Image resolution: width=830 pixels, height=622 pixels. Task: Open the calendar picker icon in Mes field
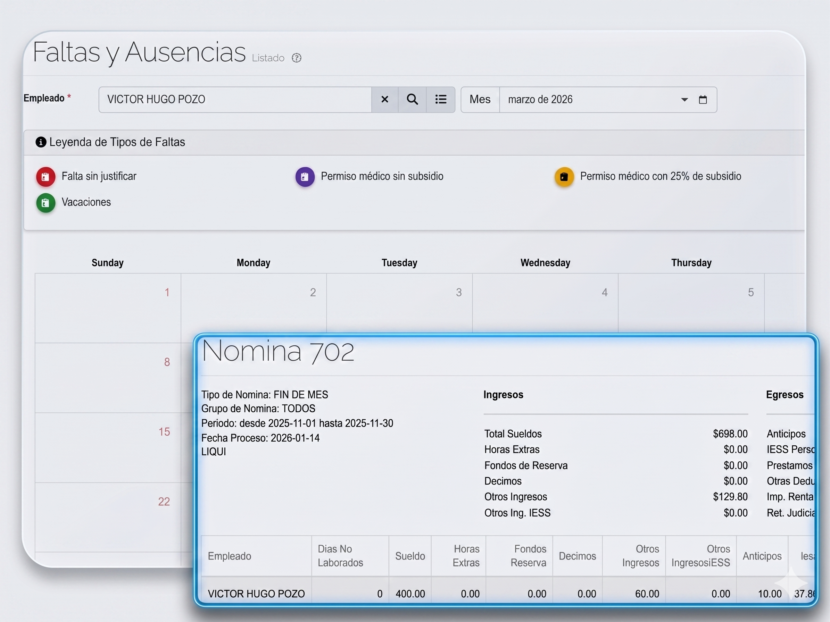click(703, 99)
